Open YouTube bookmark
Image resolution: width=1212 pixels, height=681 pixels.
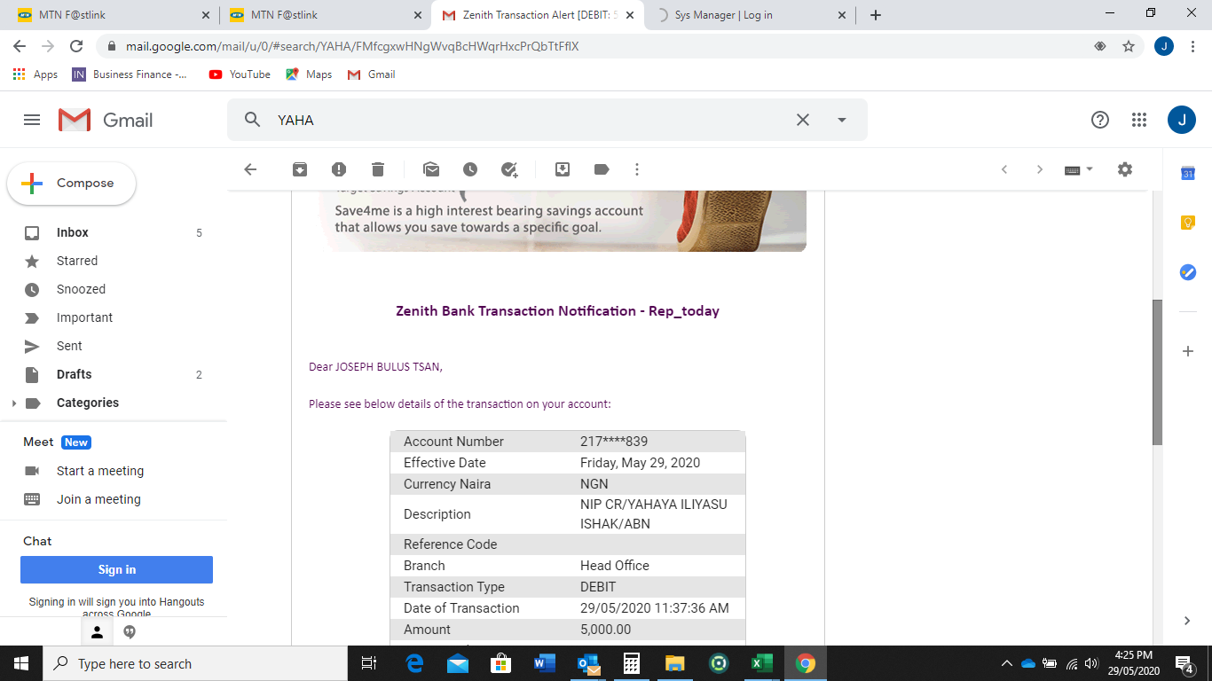pos(240,74)
